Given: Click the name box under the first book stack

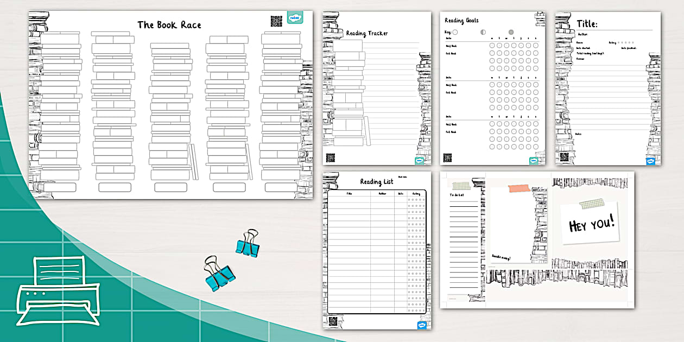Looking at the screenshot, I should pyautogui.click(x=60, y=187).
